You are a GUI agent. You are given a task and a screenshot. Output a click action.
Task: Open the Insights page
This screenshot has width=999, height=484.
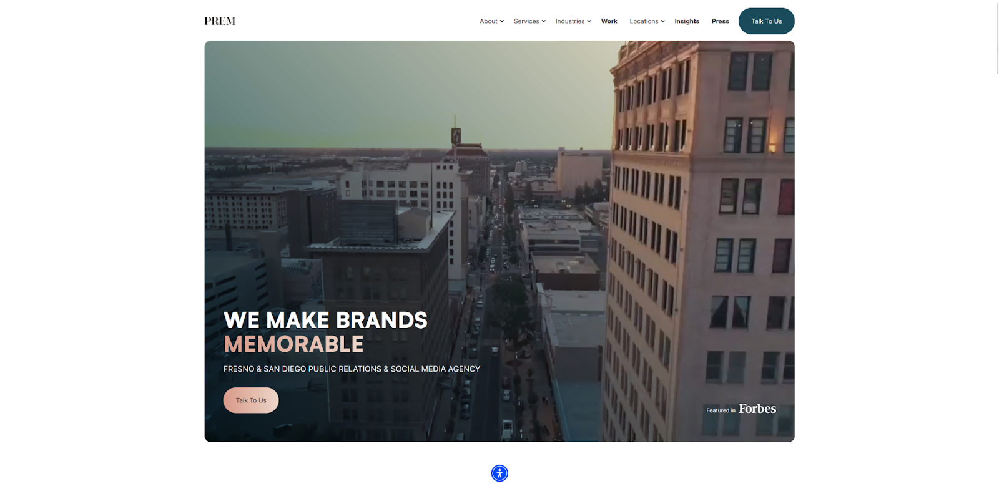[687, 21]
